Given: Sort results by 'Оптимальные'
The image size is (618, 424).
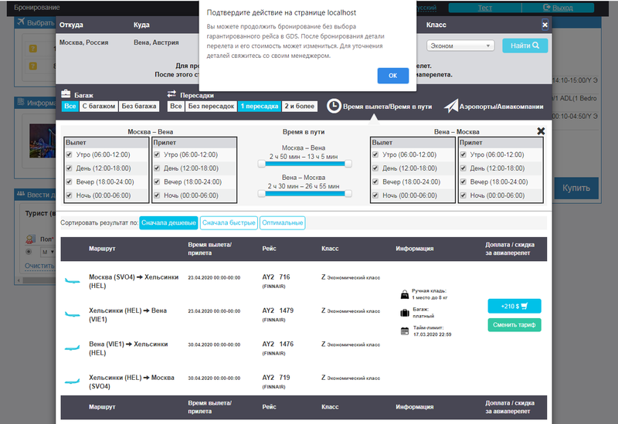Looking at the screenshot, I should [282, 223].
